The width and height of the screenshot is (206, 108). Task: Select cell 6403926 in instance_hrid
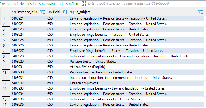point(28,45)
